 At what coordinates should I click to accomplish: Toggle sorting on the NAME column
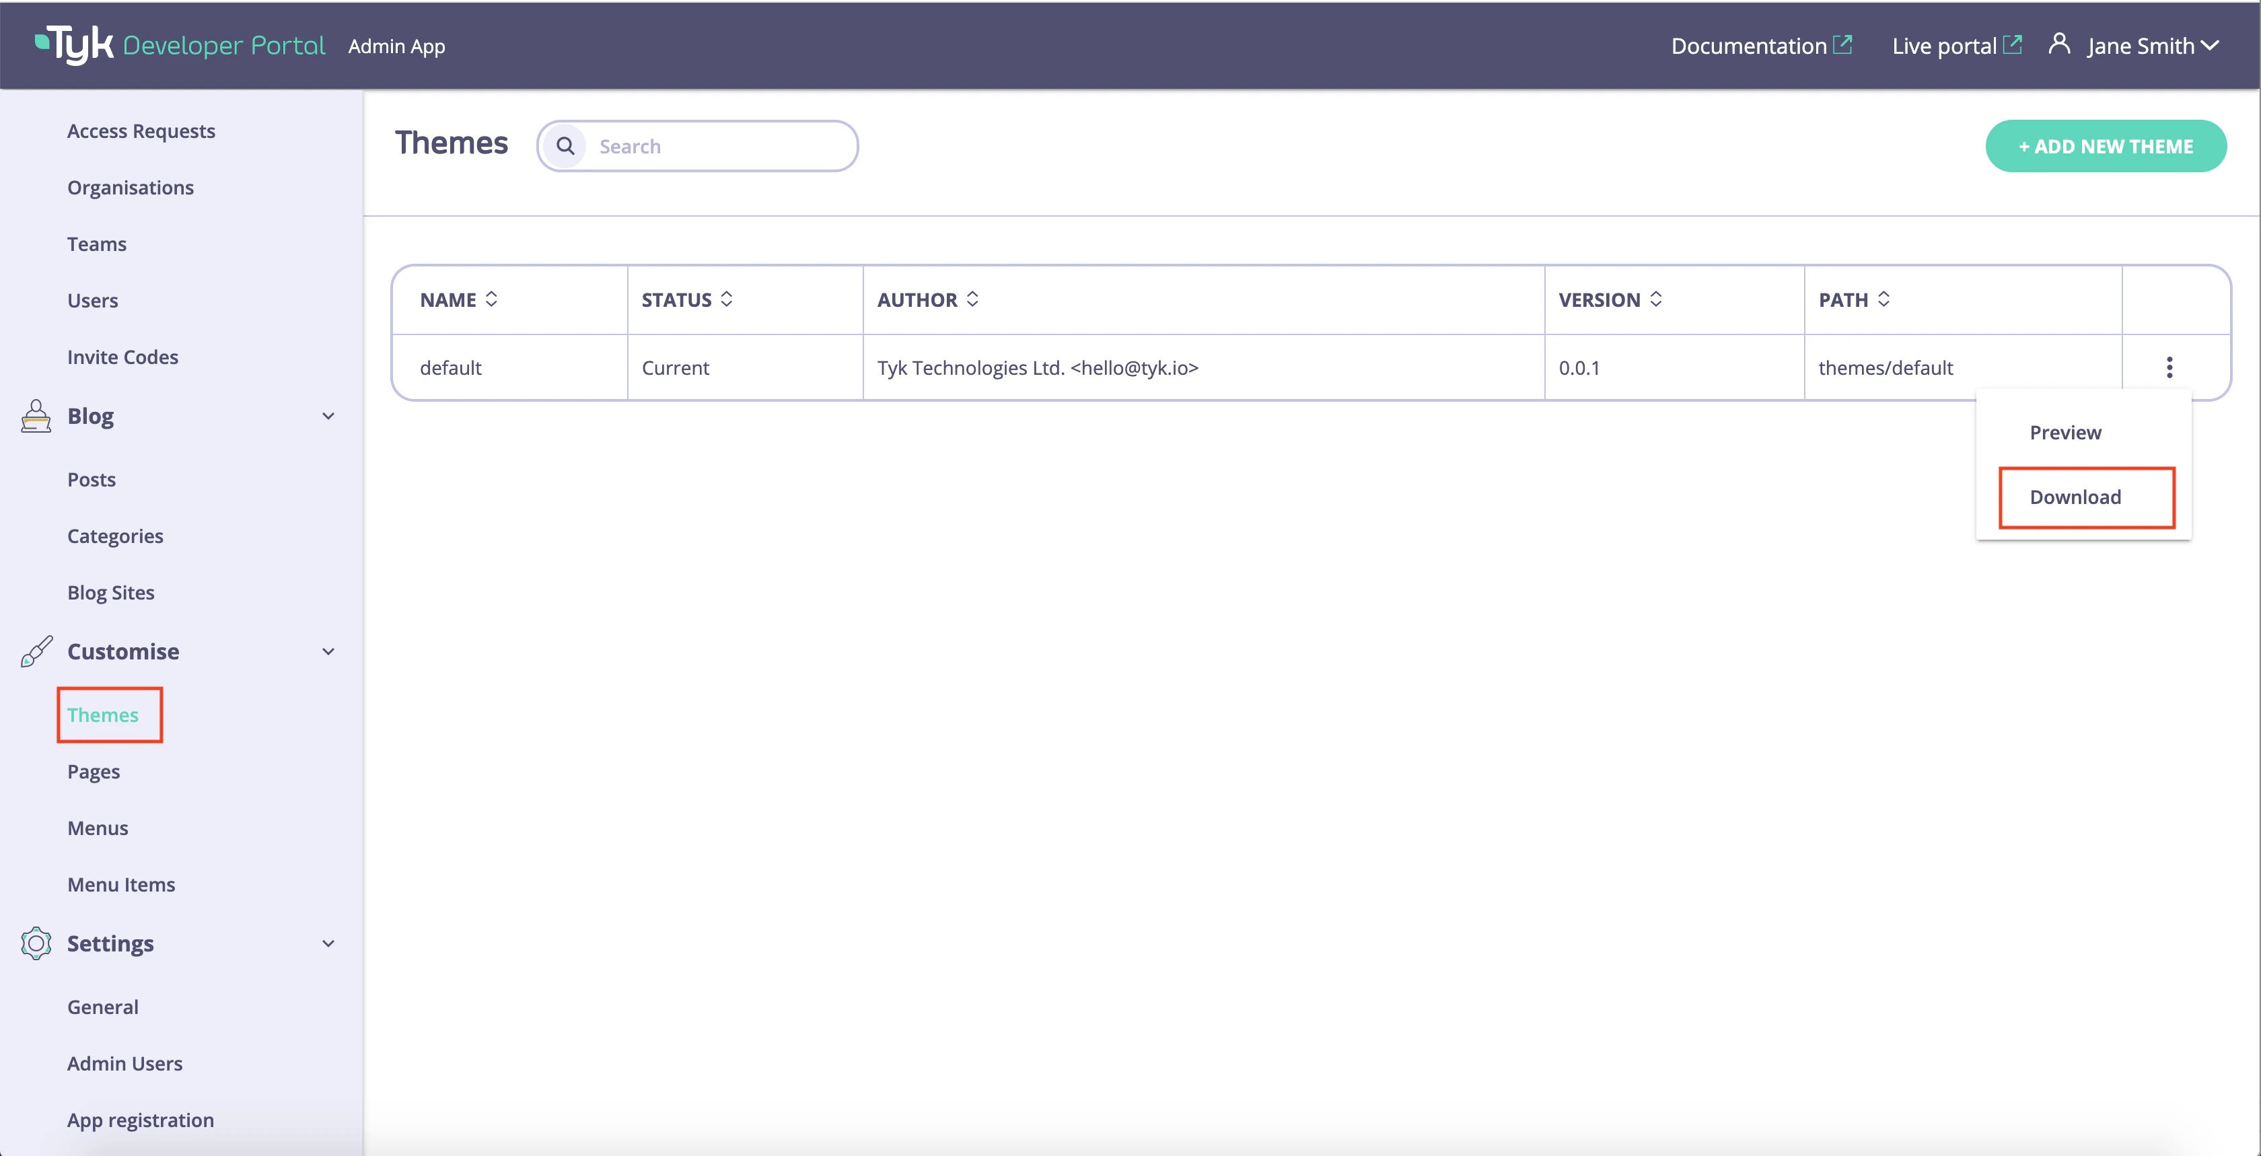(493, 299)
